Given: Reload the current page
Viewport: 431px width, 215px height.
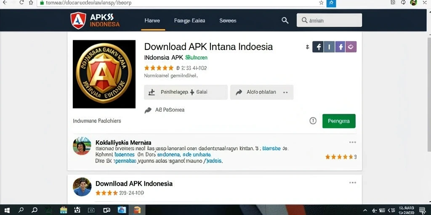Looking at the screenshot, I should tap(21, 3).
